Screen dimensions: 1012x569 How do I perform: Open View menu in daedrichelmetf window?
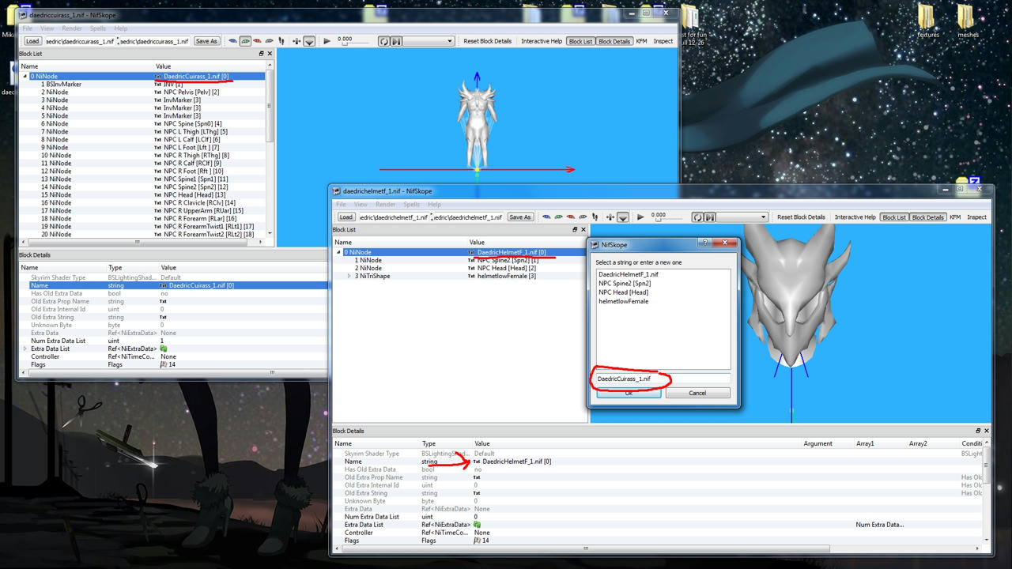click(x=360, y=205)
